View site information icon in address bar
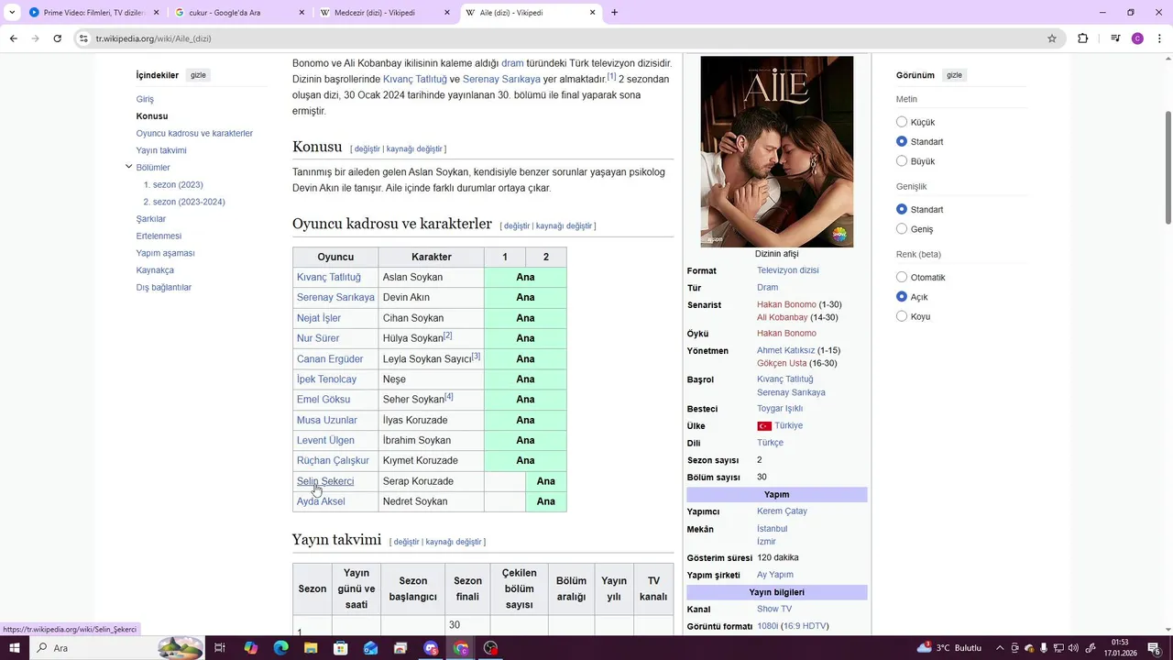Screen dimensions: 1173x660 (x=83, y=38)
